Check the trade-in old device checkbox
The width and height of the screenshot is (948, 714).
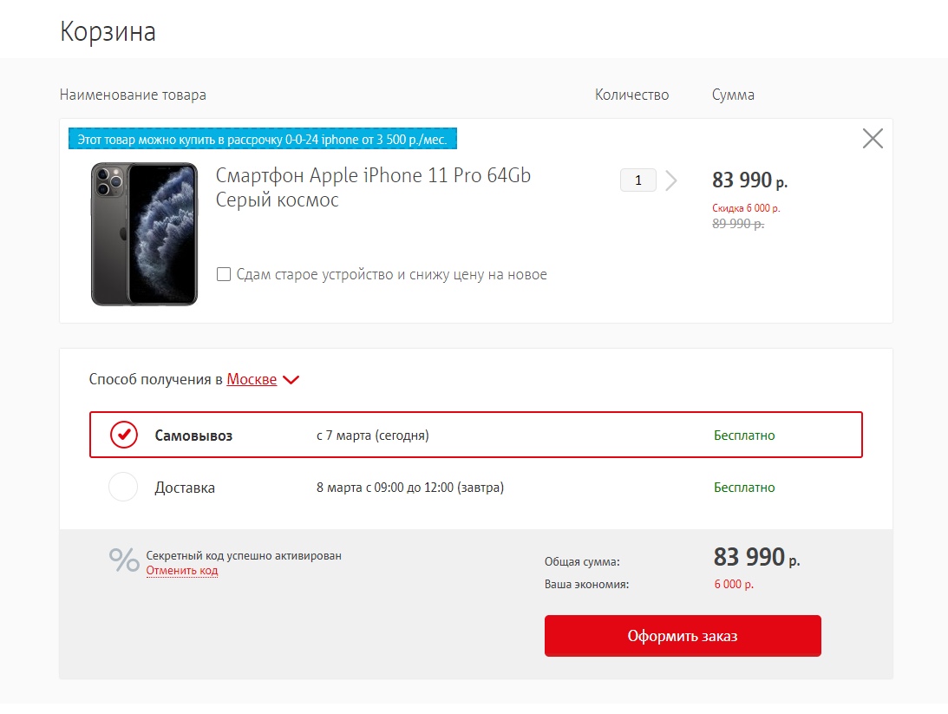click(224, 274)
